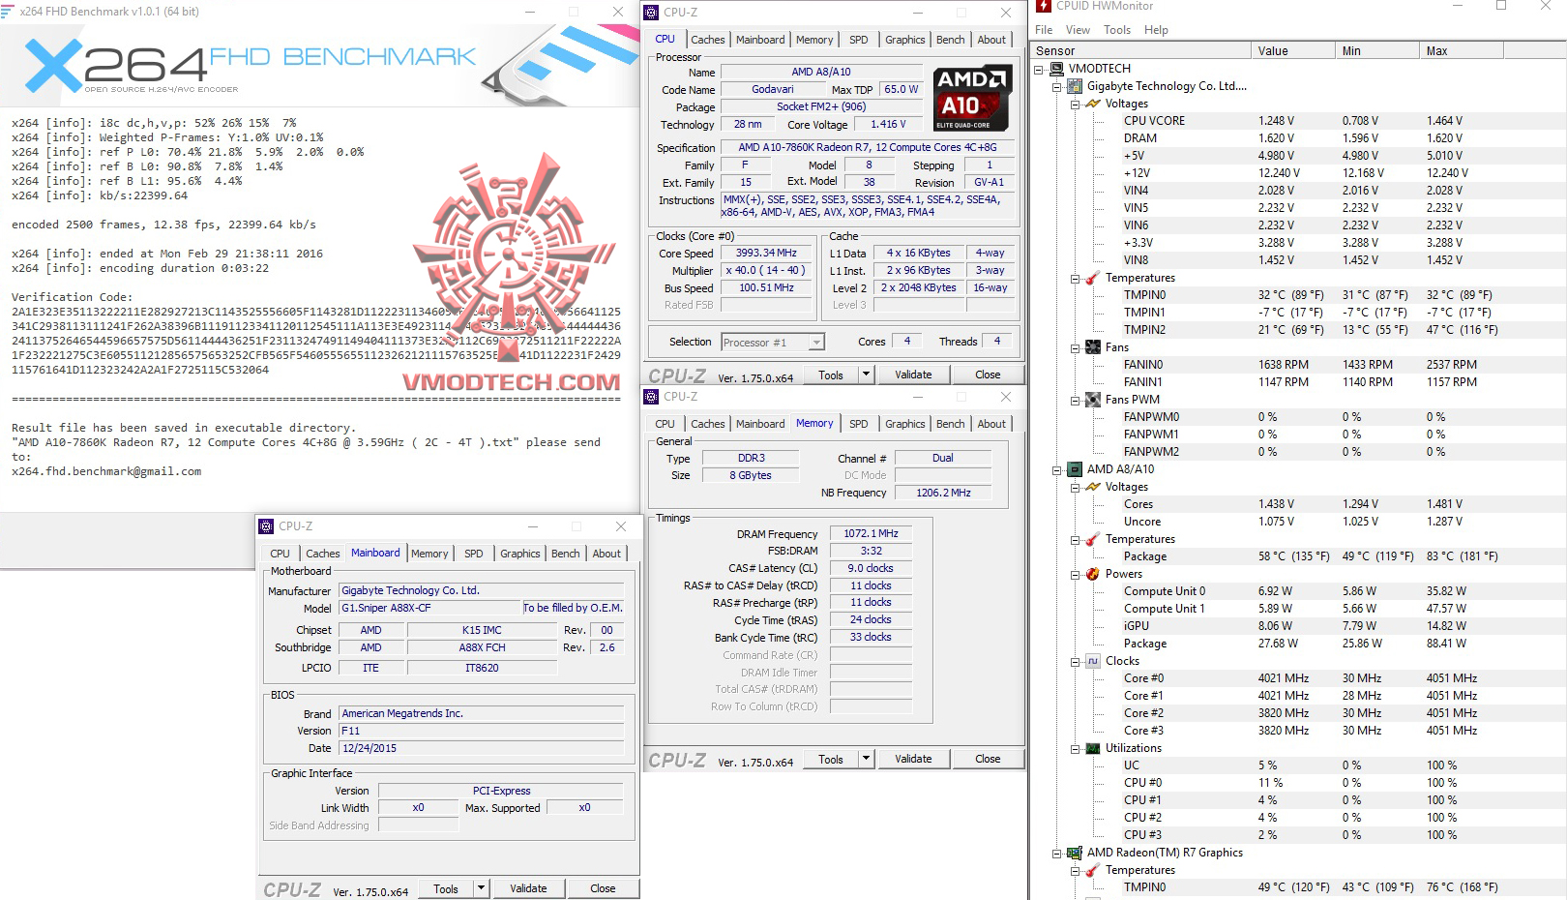This screenshot has height=900, width=1567.
Task: Switch to SPD tab in CPU-Z Mainboard window
Action: (473, 554)
